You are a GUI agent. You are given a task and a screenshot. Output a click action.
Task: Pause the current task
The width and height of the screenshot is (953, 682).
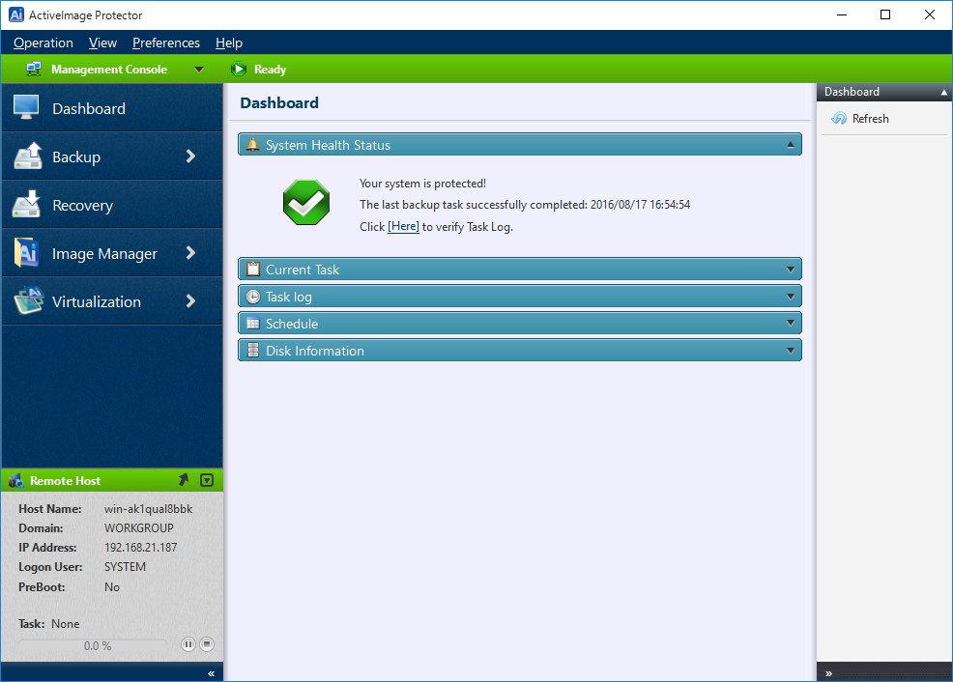tap(188, 644)
